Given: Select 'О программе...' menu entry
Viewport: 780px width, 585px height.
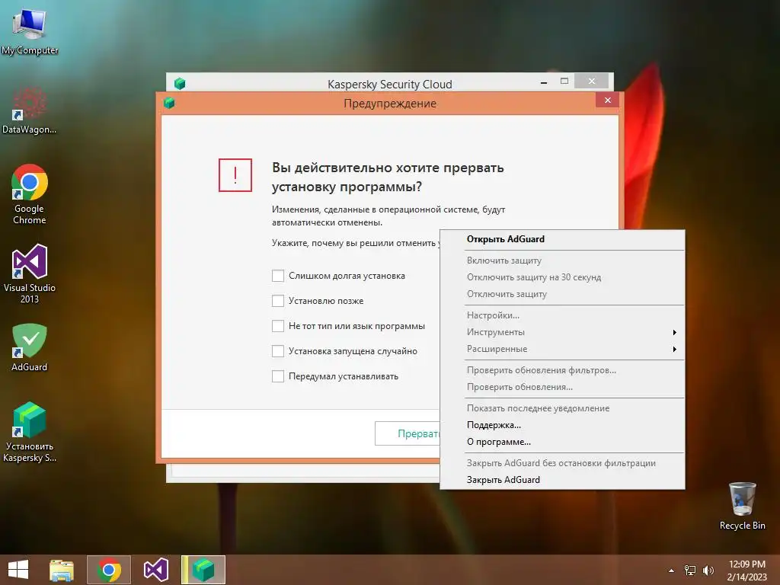Looking at the screenshot, I should [x=562, y=442].
